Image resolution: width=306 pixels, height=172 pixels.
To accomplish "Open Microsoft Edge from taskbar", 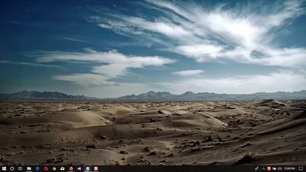I will [x=37, y=169].
